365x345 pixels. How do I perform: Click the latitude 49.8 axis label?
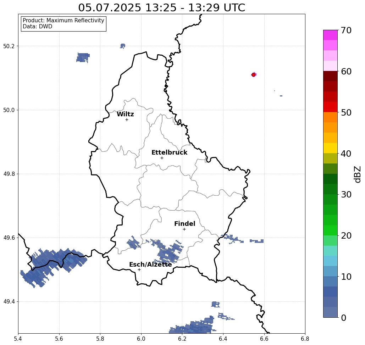tap(9, 174)
